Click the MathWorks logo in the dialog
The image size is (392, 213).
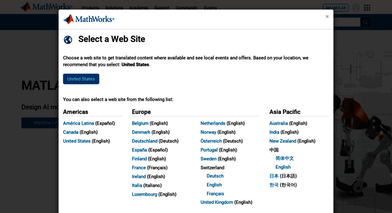89,19
